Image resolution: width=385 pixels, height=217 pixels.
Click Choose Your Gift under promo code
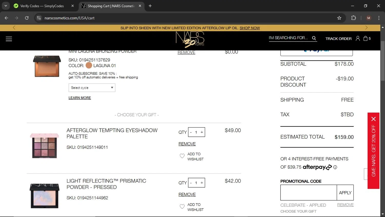click(x=298, y=211)
